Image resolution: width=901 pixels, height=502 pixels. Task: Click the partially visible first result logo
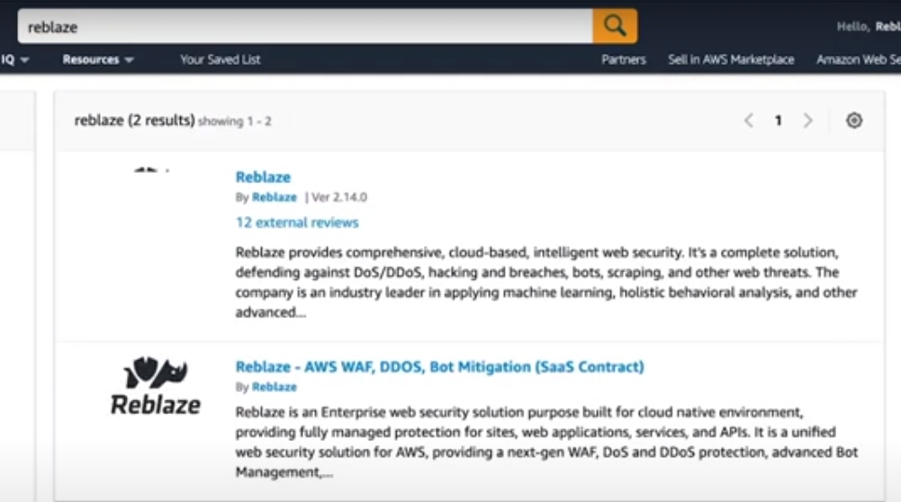tap(151, 170)
